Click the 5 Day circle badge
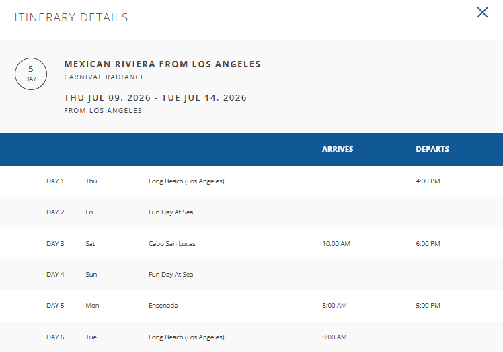The image size is (503, 352). [31, 73]
